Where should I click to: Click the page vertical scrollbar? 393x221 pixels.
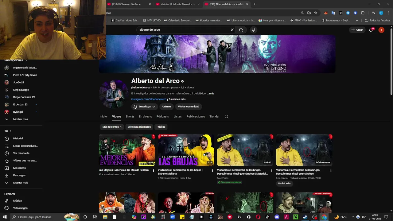point(391,61)
